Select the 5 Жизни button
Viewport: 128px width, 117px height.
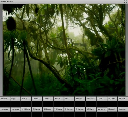tap(37, 109)
